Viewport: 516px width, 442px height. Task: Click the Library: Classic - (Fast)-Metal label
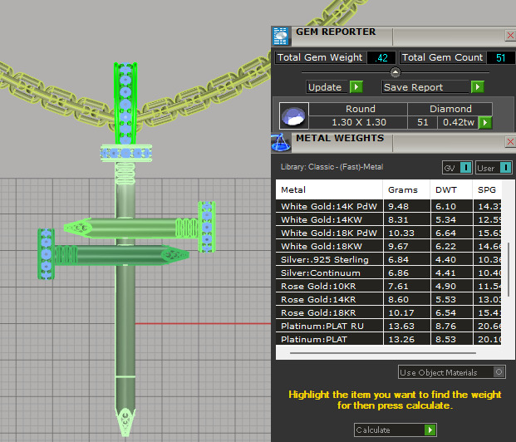click(x=332, y=167)
